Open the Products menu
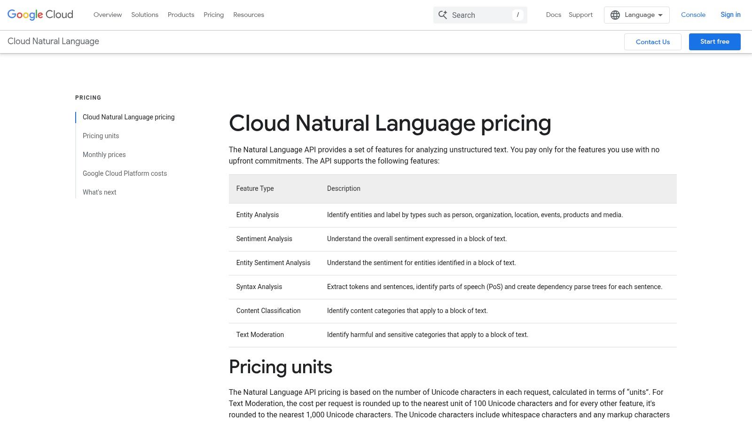 click(180, 15)
